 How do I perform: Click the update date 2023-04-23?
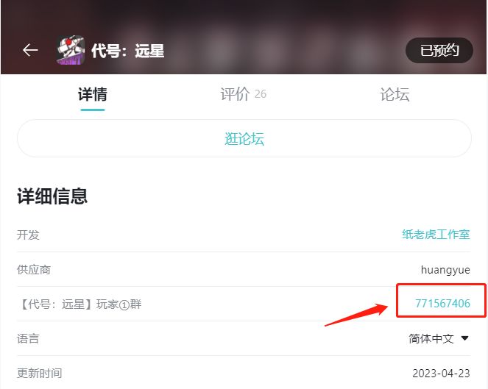(441, 373)
